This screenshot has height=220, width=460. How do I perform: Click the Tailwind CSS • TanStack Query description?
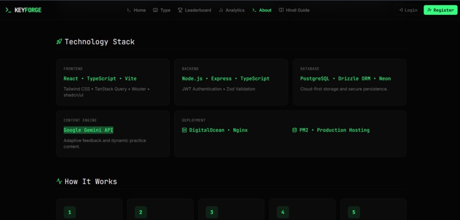click(x=107, y=92)
